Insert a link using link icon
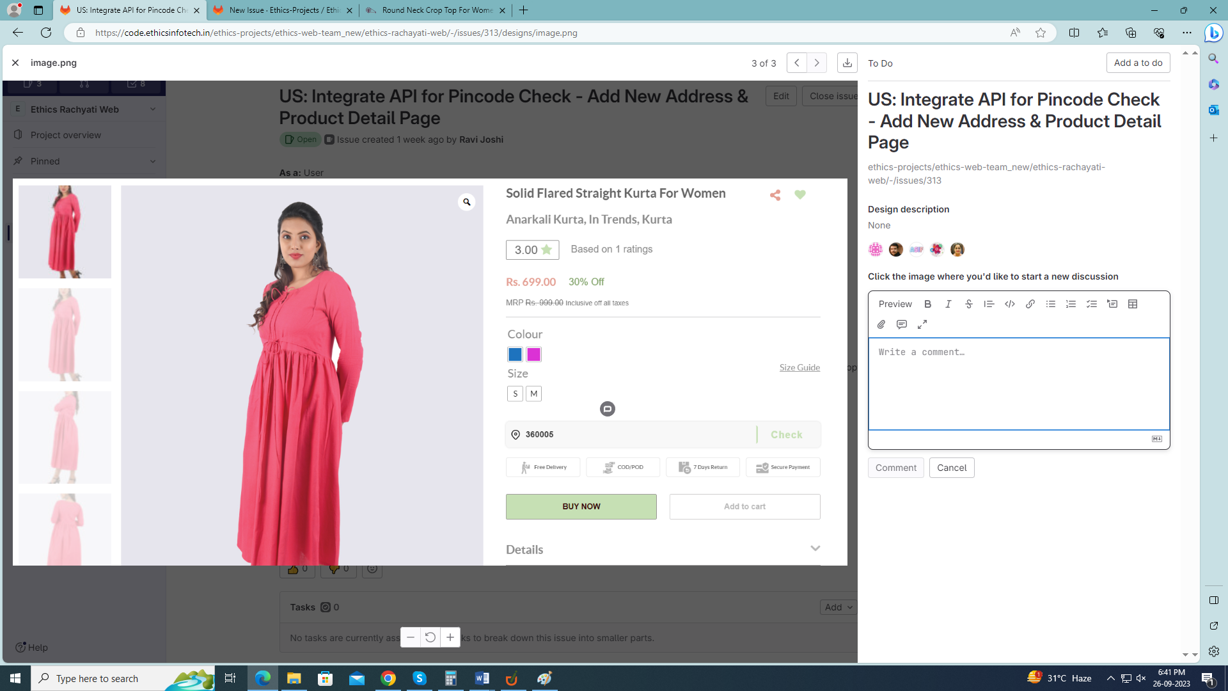This screenshot has width=1228, height=691. click(1030, 304)
